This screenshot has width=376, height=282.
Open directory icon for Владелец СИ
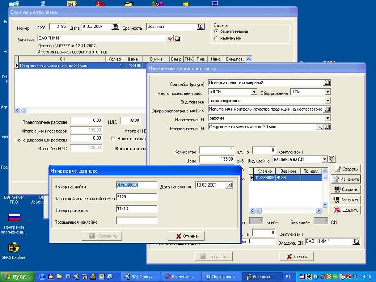(x=356, y=241)
